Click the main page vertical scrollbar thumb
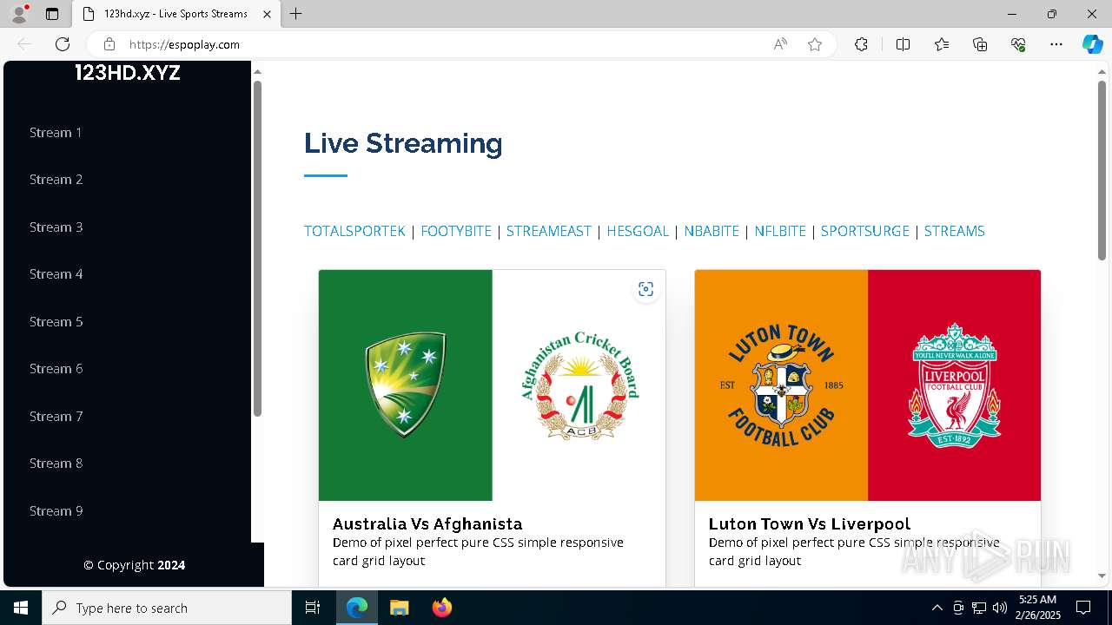The image size is (1112, 625). [1102, 169]
